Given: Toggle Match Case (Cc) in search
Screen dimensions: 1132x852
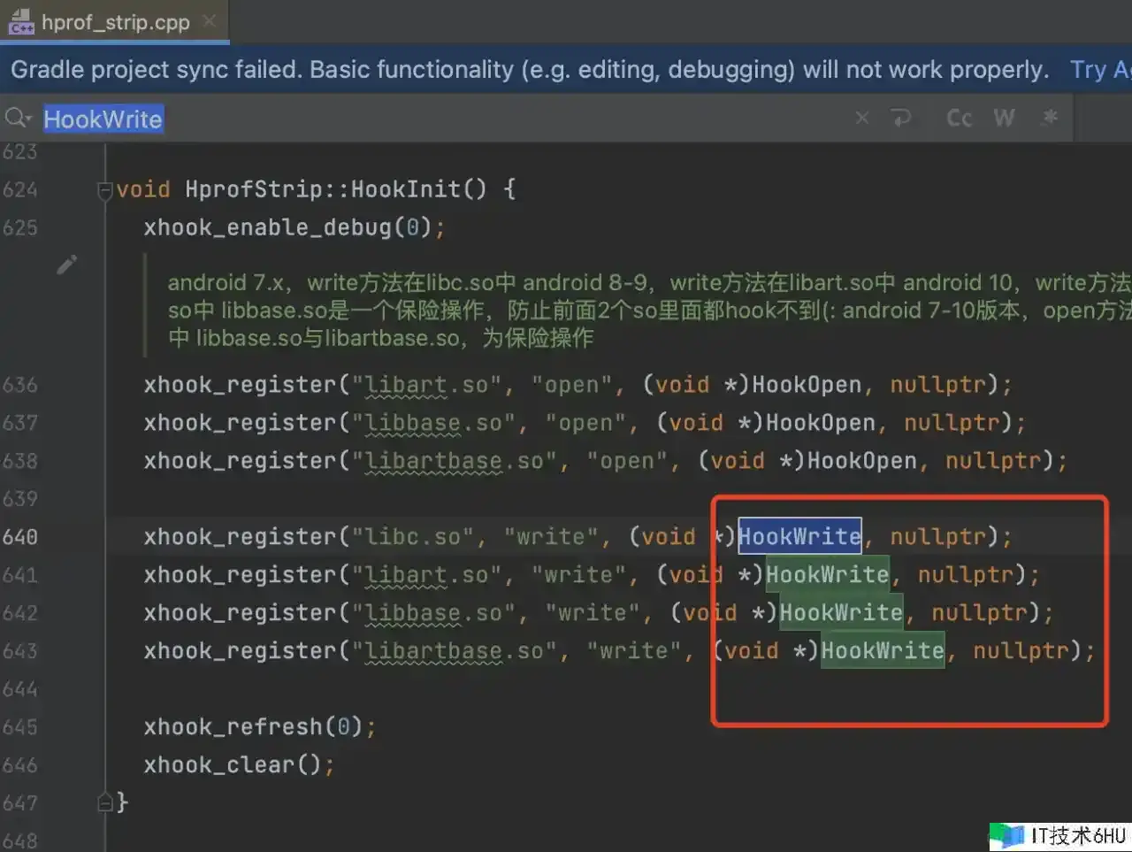Looking at the screenshot, I should (x=959, y=119).
